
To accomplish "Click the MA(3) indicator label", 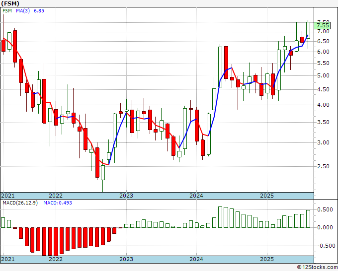I will 23,11.
